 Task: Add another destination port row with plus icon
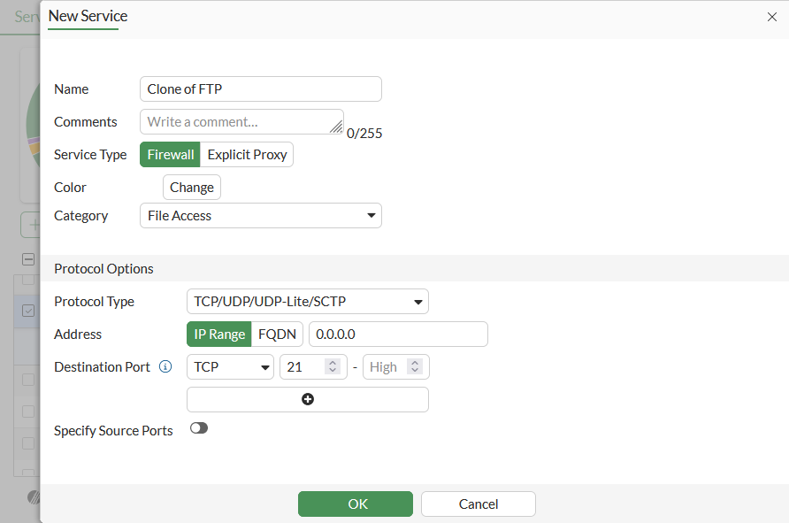(x=308, y=399)
